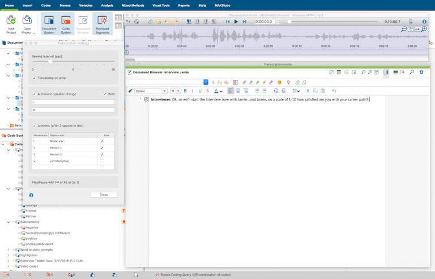Open the Analysis menu tab
435x279 pixels.
[107, 5]
